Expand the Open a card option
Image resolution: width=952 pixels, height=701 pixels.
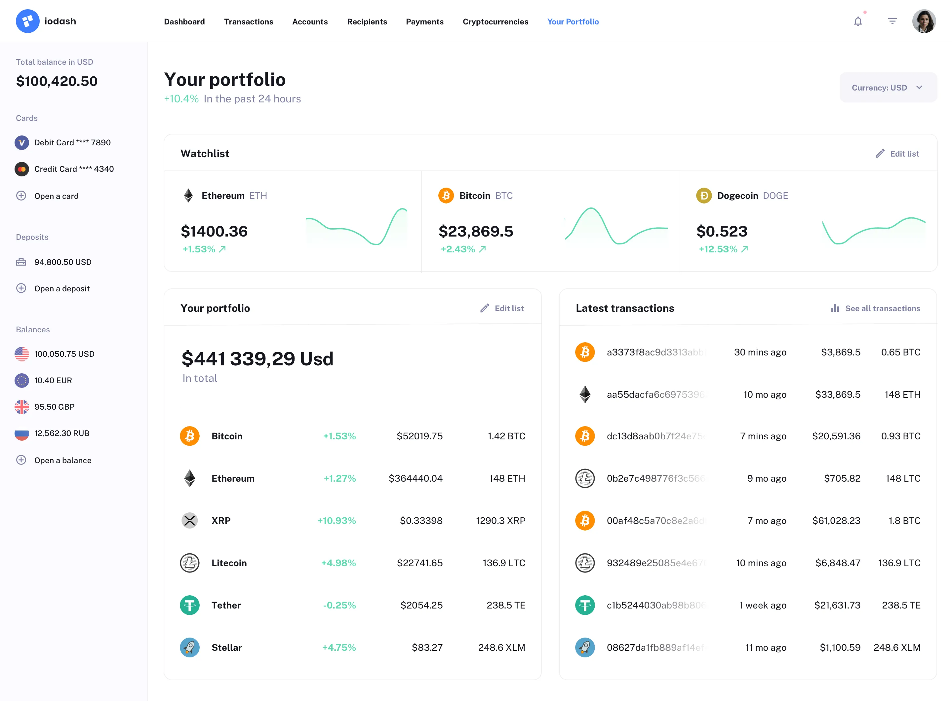(56, 196)
